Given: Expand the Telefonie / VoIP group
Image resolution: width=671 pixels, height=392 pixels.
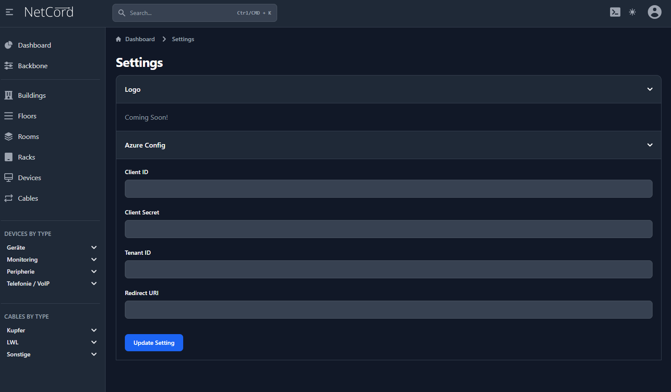Looking at the screenshot, I should coord(94,283).
